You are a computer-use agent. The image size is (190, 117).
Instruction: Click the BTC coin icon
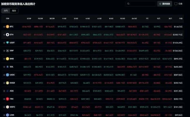(8, 27)
